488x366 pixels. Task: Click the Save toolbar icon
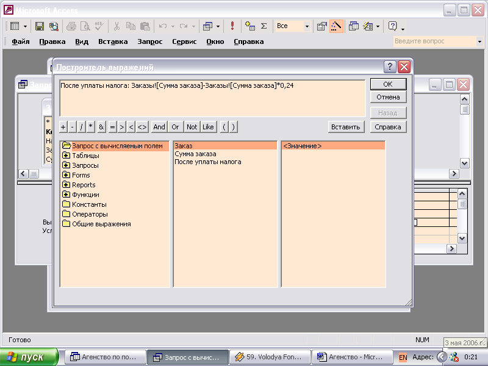point(40,26)
